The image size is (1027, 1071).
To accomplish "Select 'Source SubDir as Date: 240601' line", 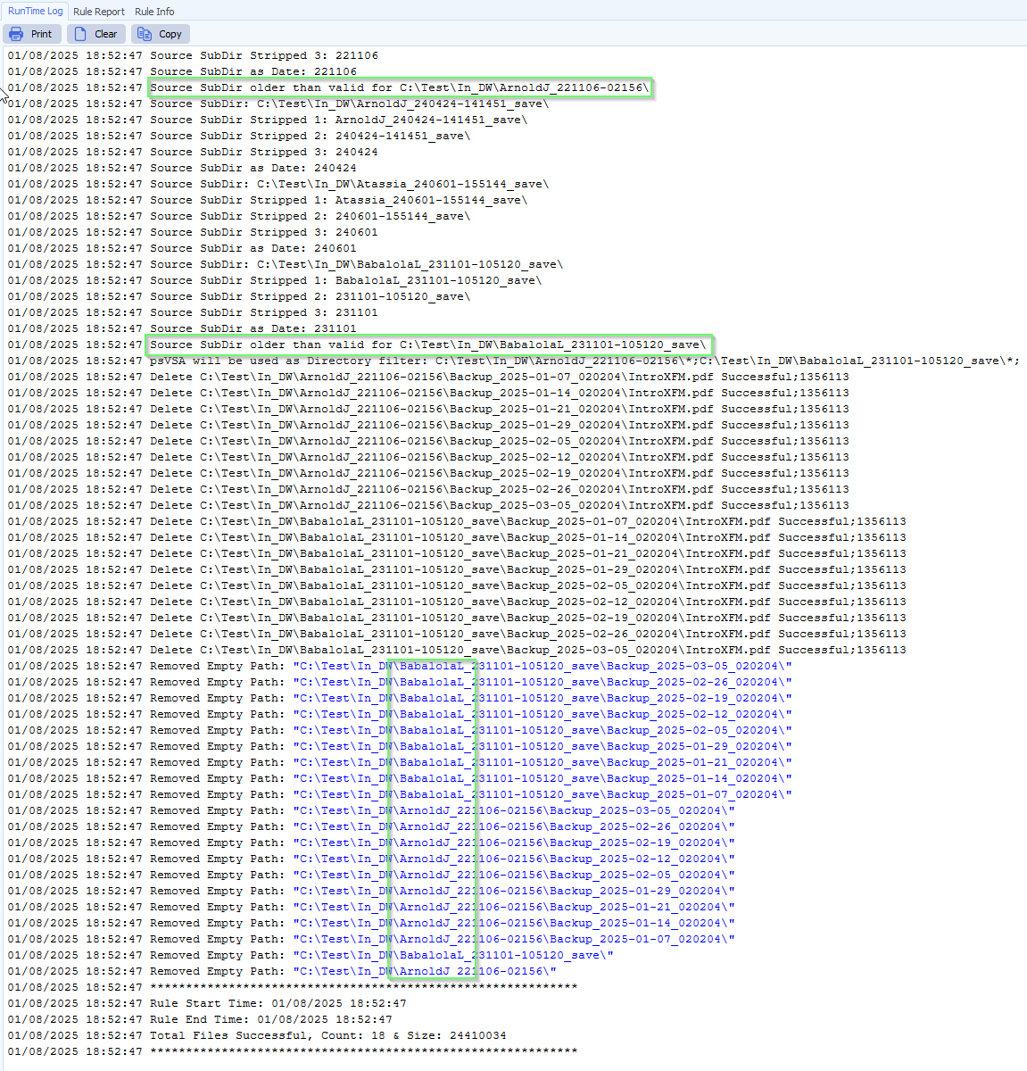I will pyautogui.click(x=182, y=248).
